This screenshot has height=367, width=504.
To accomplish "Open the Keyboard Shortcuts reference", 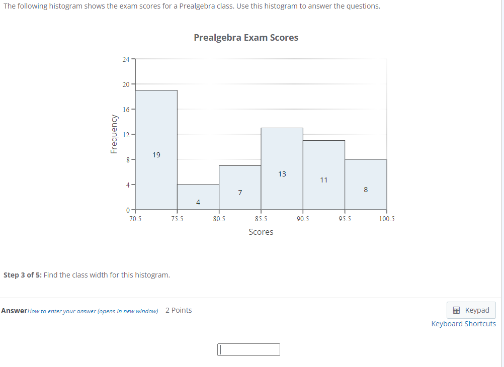I will (x=463, y=323).
